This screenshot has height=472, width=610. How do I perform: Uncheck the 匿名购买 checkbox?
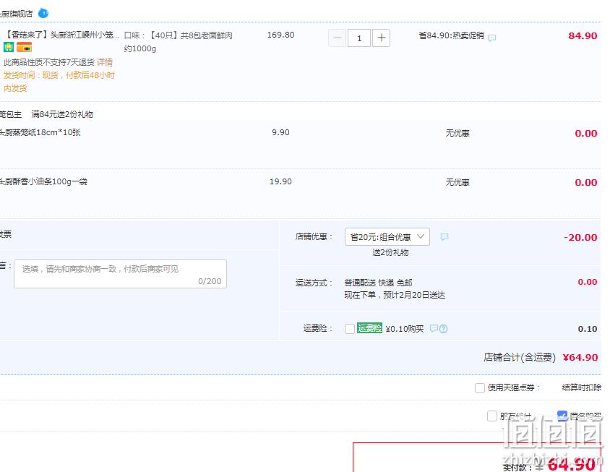562,416
